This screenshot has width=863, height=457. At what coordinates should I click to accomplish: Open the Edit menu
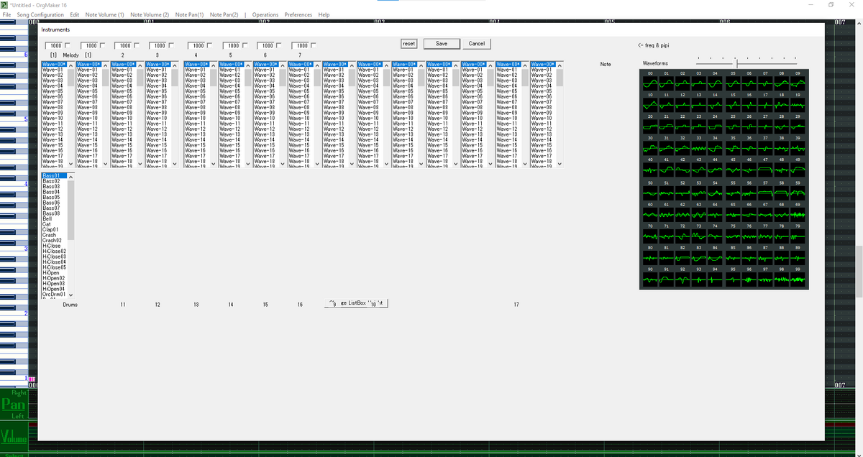point(74,14)
